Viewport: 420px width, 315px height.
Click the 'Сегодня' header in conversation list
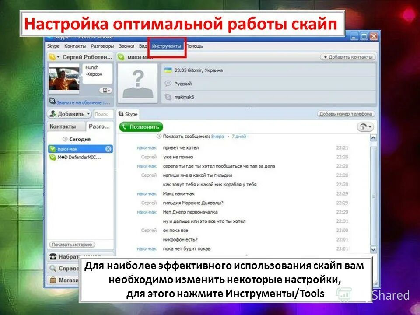click(x=80, y=139)
